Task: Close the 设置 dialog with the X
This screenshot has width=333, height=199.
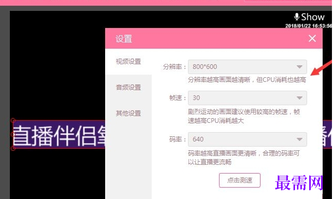Action: pyautogui.click(x=312, y=38)
